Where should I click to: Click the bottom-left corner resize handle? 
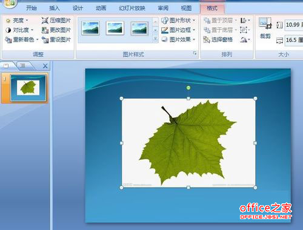tap(121, 188)
